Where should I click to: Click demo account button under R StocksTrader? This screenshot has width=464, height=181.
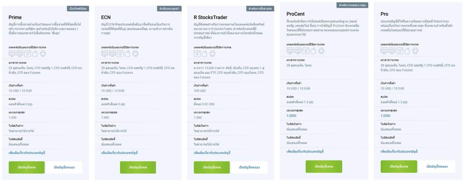(249, 167)
